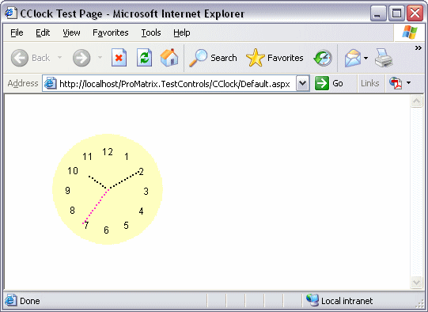This screenshot has width=428, height=312.
Task: Click the Mail envelope icon
Action: coord(353,58)
